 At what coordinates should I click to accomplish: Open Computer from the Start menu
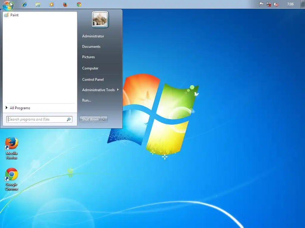(x=90, y=68)
